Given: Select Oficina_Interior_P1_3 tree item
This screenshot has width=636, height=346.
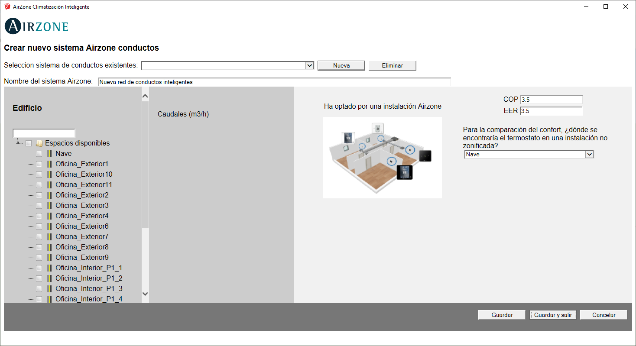Looking at the screenshot, I should coord(89,289).
